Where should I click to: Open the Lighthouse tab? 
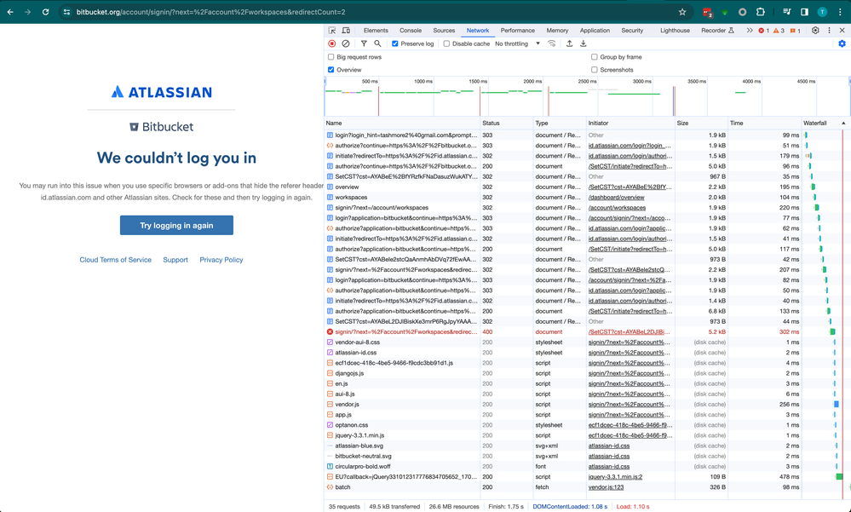click(x=675, y=31)
